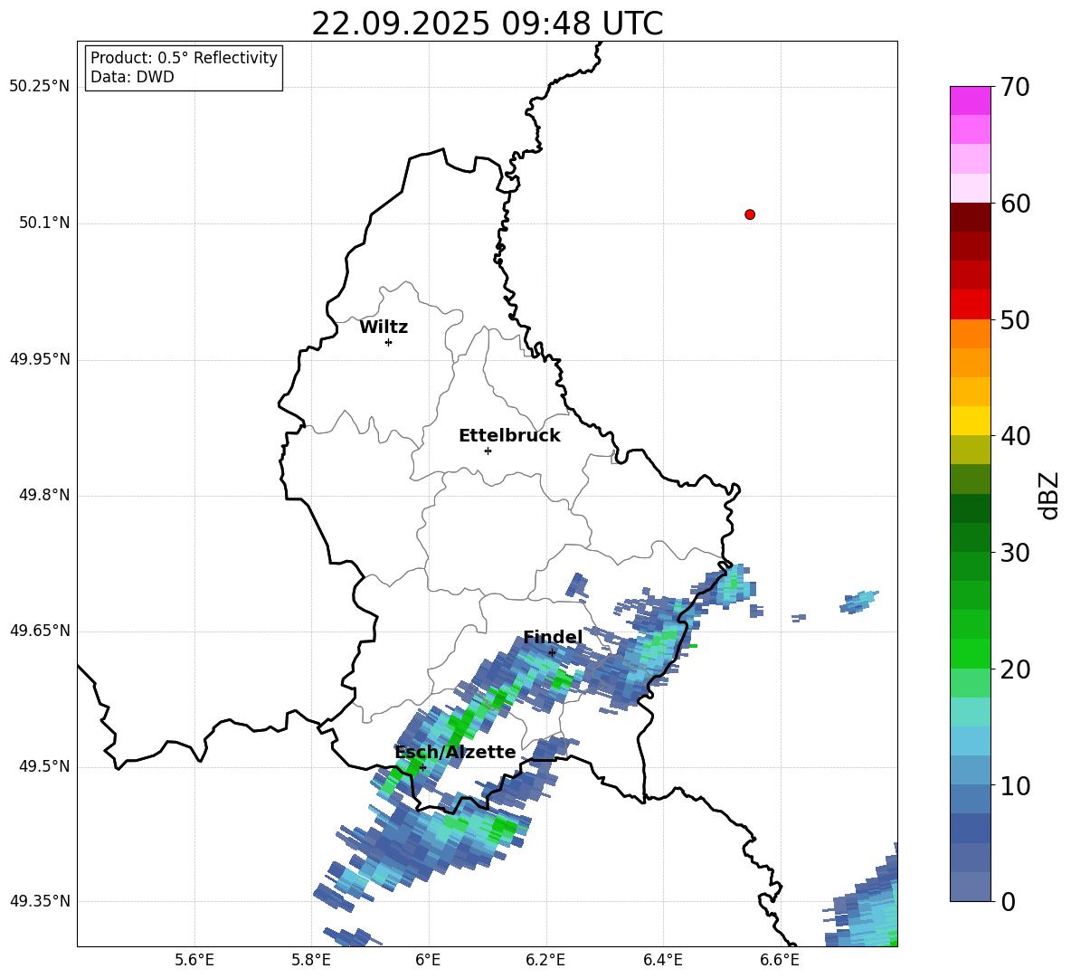
Task: Click the 'Product: 0.5° Reflectivity' text
Action: (184, 58)
